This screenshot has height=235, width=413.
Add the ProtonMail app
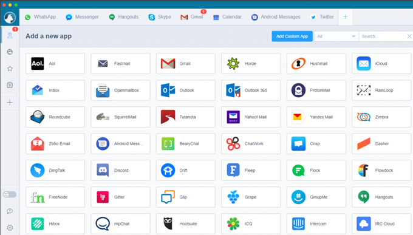click(316, 90)
